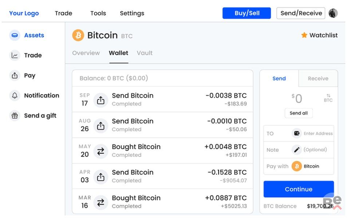Switch to the Overview tab

point(86,53)
